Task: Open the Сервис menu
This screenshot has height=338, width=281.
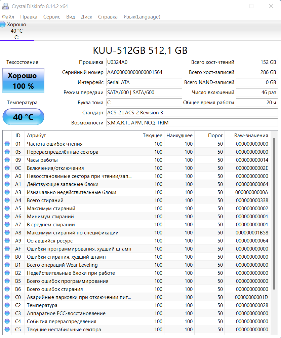Action: coord(52,17)
